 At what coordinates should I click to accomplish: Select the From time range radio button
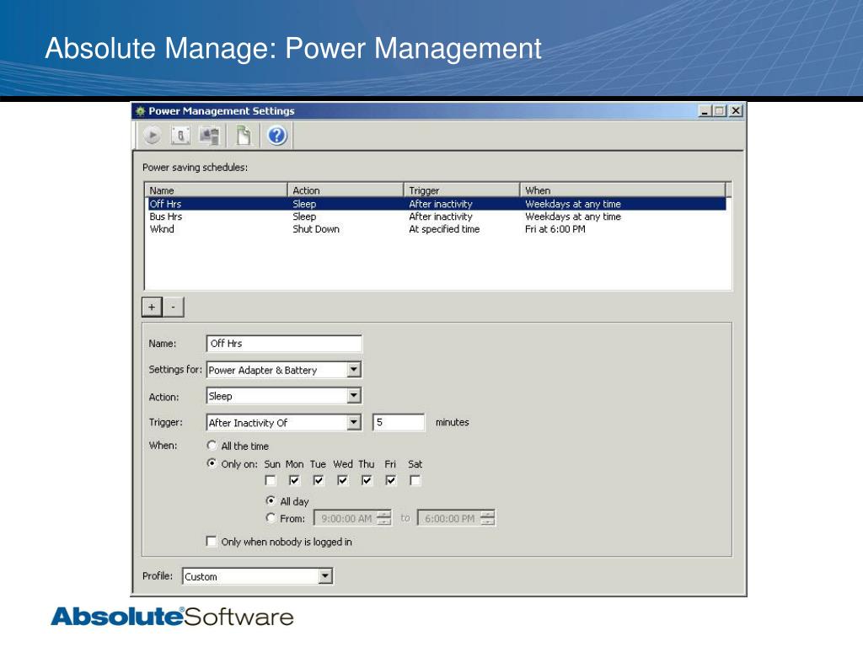[271, 518]
